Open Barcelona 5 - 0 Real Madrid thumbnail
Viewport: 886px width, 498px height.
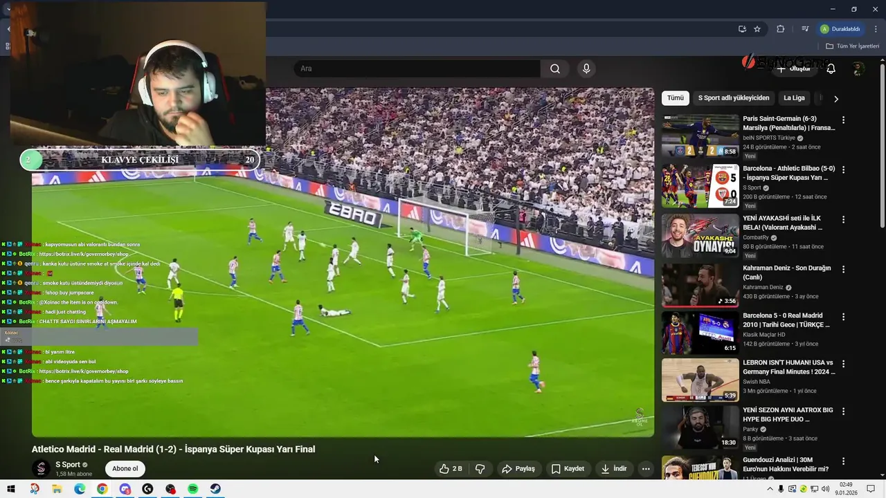point(700,333)
